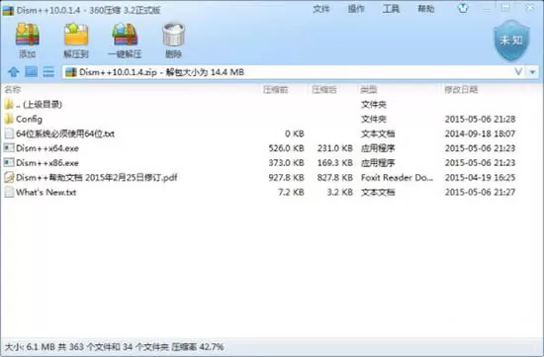
Task: Click the Dism++x86.exe application icon
Action: click(x=9, y=163)
